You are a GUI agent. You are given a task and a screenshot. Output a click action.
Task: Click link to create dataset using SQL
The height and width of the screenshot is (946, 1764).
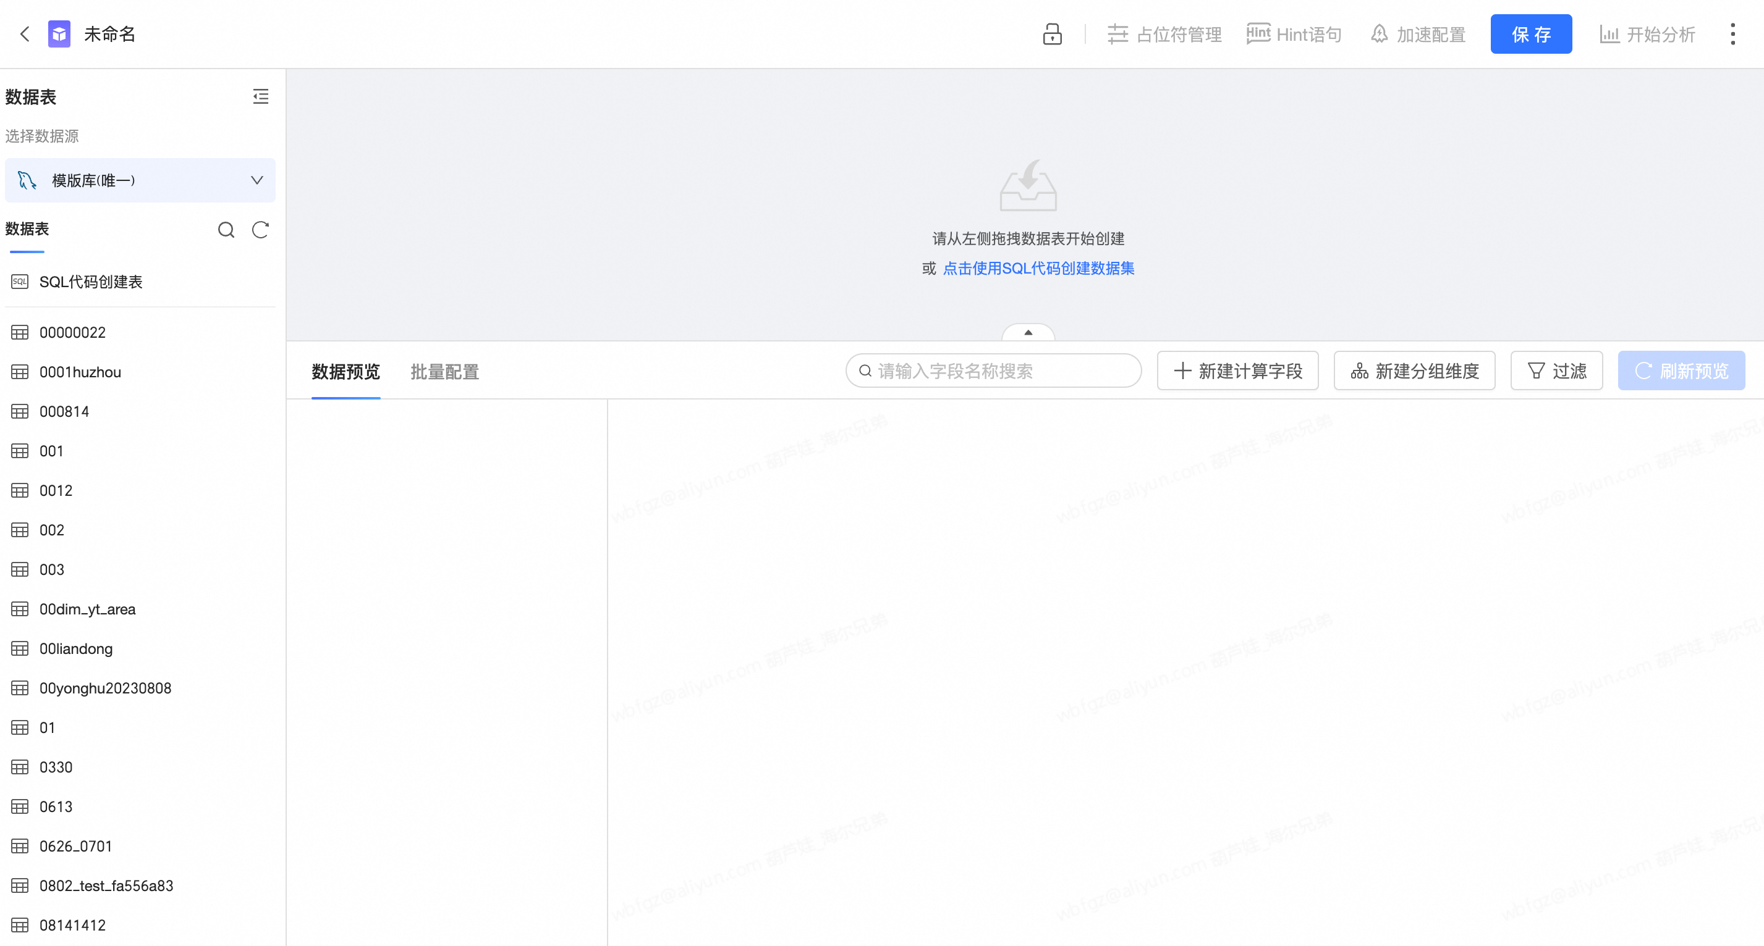click(x=1038, y=268)
